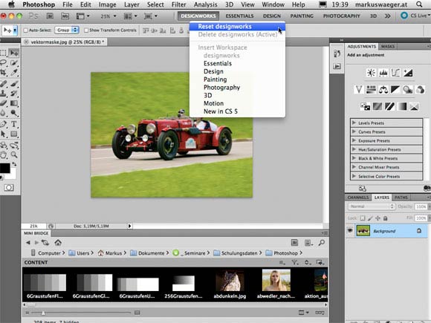
Task: Navigate to Dokumente folder in breadcrumb
Action: [x=151, y=253]
